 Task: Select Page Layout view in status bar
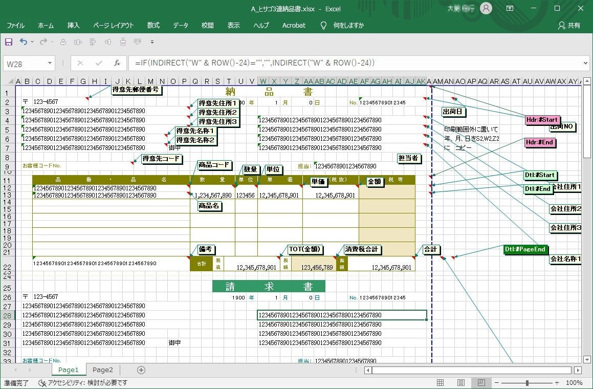pos(460,382)
